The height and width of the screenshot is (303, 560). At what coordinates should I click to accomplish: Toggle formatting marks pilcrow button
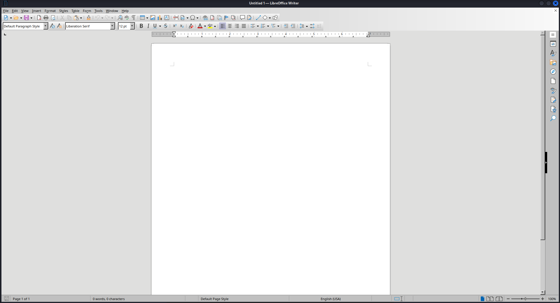point(134,18)
